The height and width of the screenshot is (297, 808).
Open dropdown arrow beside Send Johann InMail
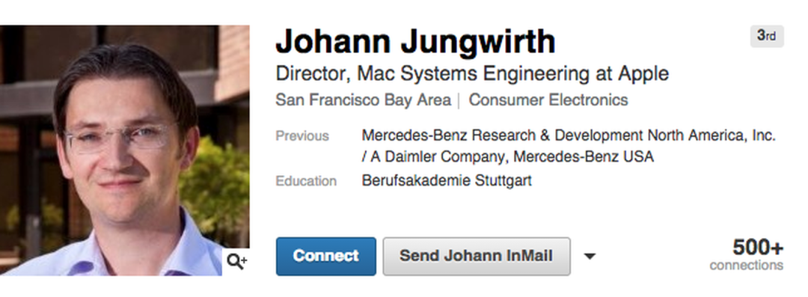point(590,256)
